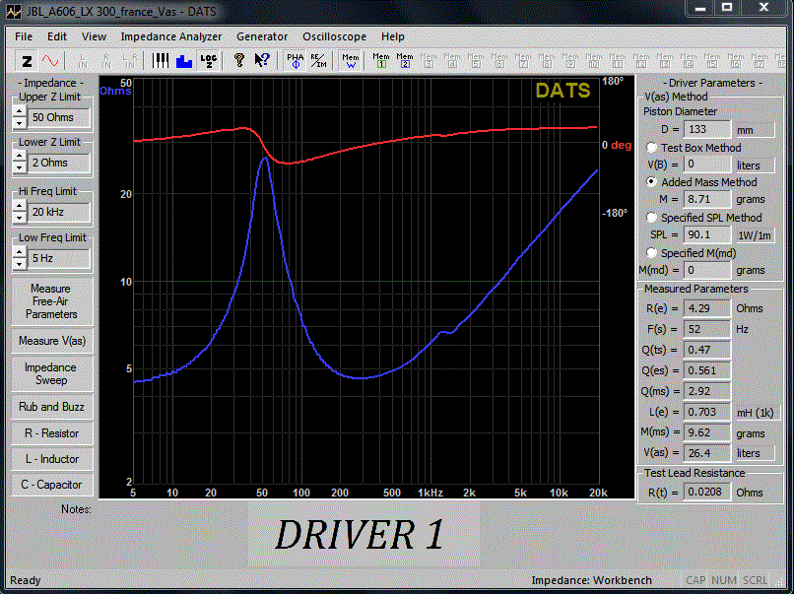Increase the Upper Z Limit with up arrow
The width and height of the screenshot is (794, 594).
[x=20, y=112]
